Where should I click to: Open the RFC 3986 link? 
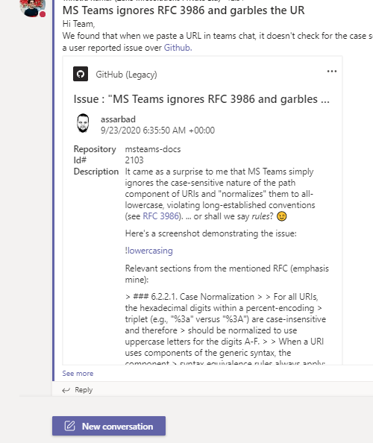coord(161,216)
